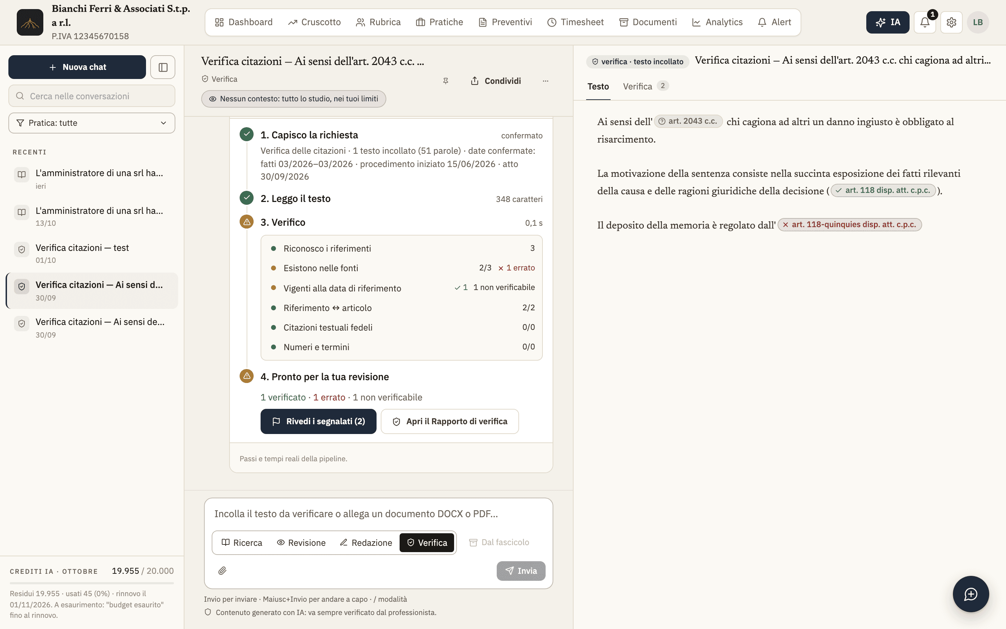The height and width of the screenshot is (629, 1006).
Task: Select Verifica mode in composer
Action: pyautogui.click(x=427, y=542)
